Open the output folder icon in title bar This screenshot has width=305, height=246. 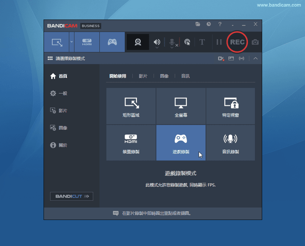click(x=198, y=24)
